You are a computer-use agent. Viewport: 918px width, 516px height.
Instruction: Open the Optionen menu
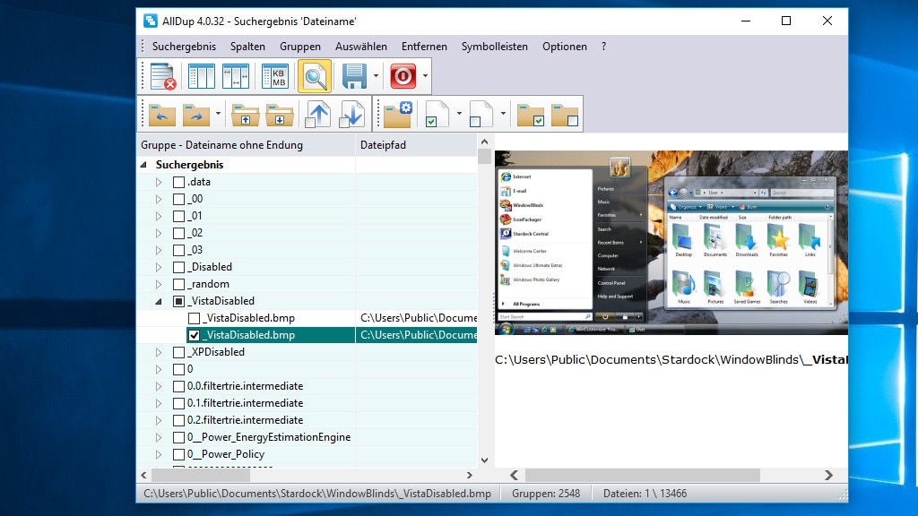pyautogui.click(x=565, y=47)
